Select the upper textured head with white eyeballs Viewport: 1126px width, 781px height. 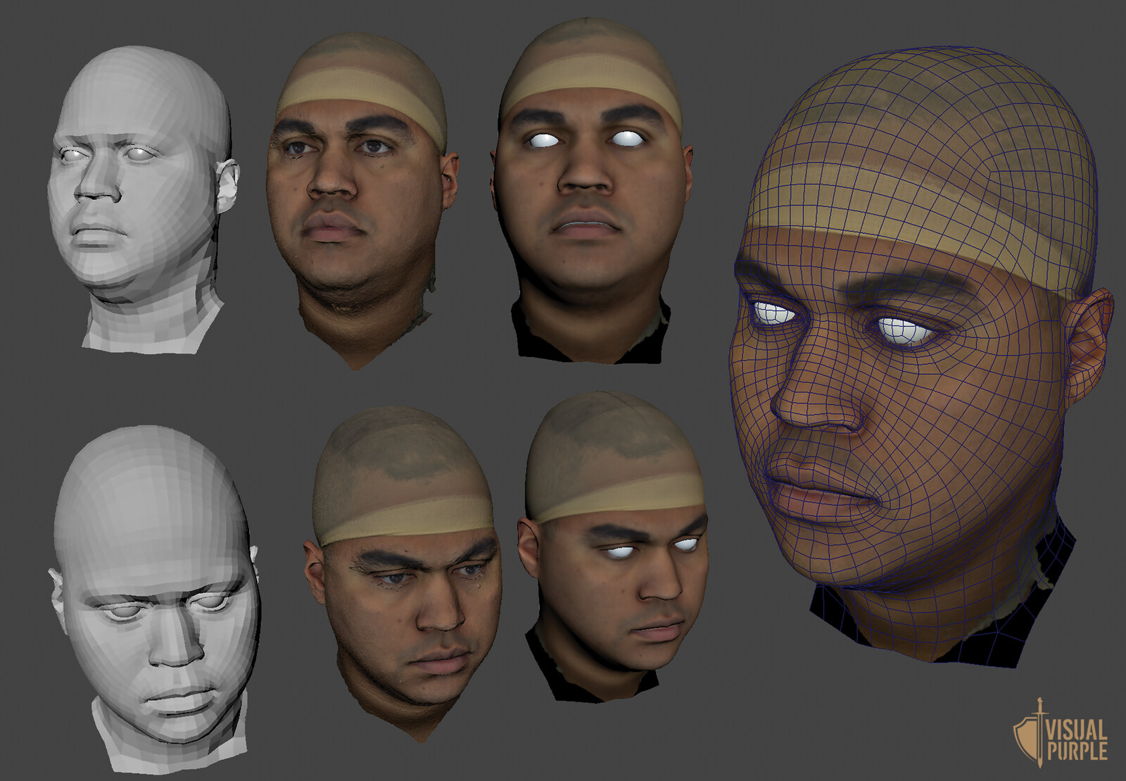click(x=593, y=190)
